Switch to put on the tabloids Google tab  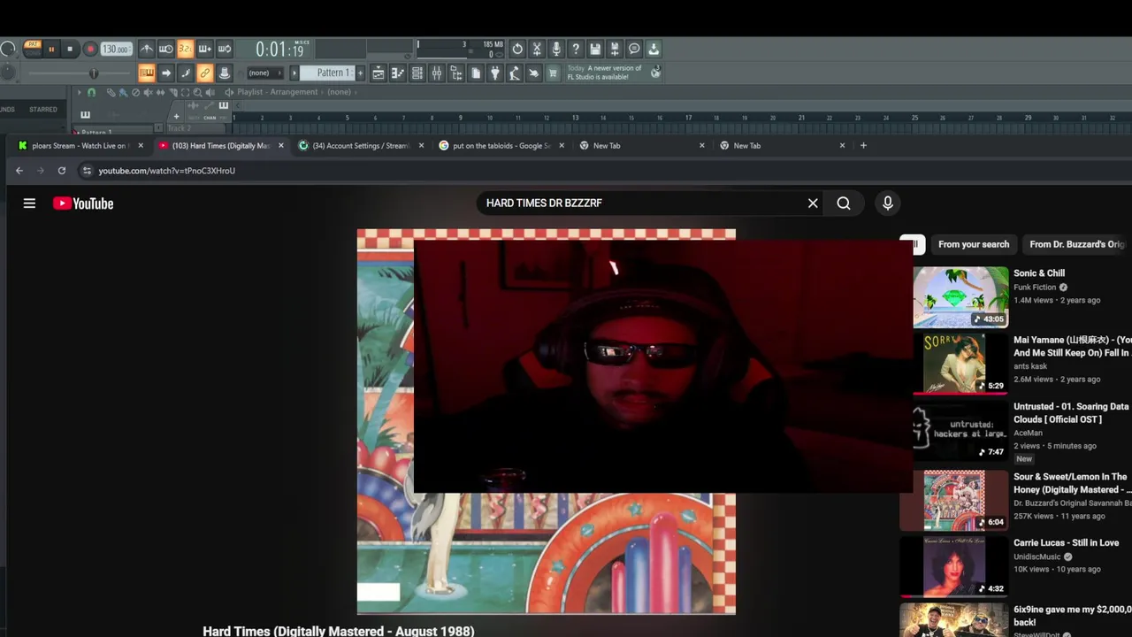click(501, 146)
